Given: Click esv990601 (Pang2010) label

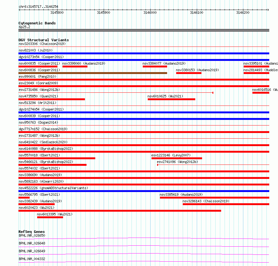Looking at the screenshot, I should click(x=37, y=76).
